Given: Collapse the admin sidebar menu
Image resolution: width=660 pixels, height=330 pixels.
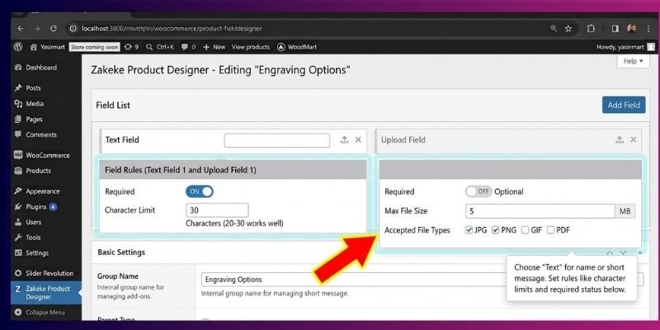Looking at the screenshot, I should click(x=46, y=313).
